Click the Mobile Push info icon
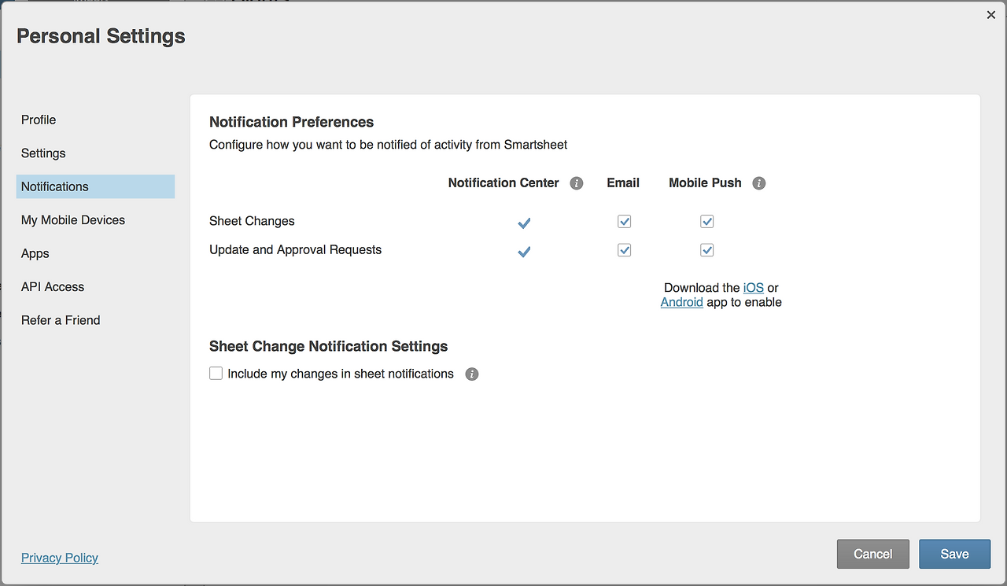 (x=758, y=183)
